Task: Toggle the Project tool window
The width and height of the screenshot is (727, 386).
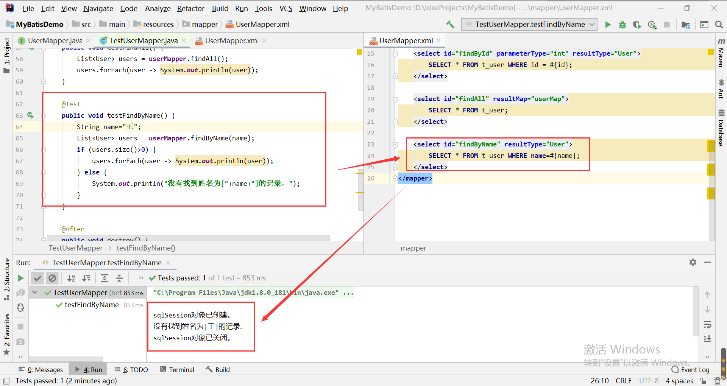Action: click(x=7, y=56)
